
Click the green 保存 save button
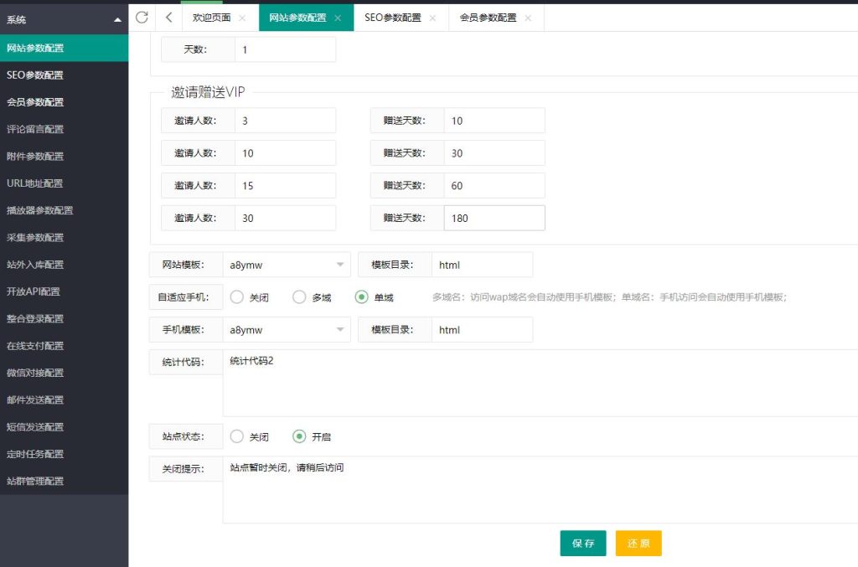(x=583, y=543)
